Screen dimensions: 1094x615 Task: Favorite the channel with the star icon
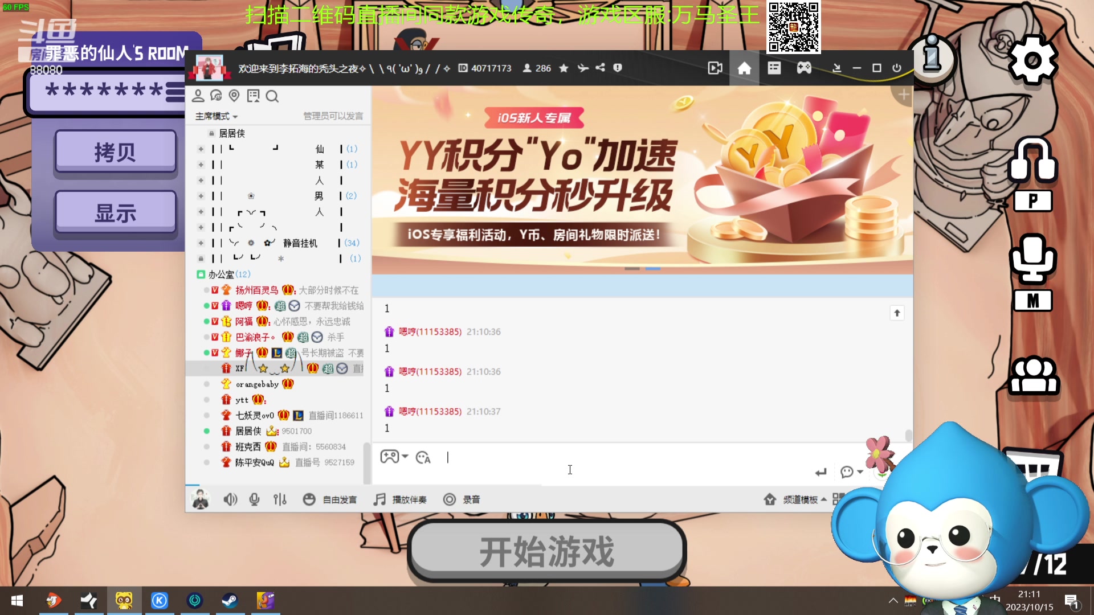pyautogui.click(x=564, y=68)
